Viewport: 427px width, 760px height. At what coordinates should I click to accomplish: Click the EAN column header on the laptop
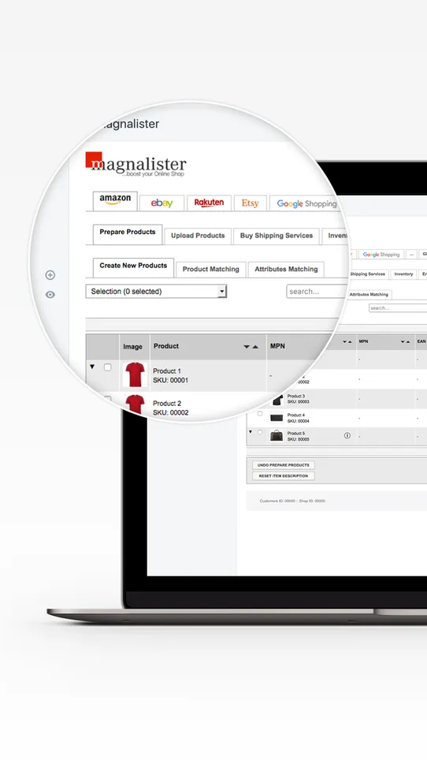tap(421, 341)
